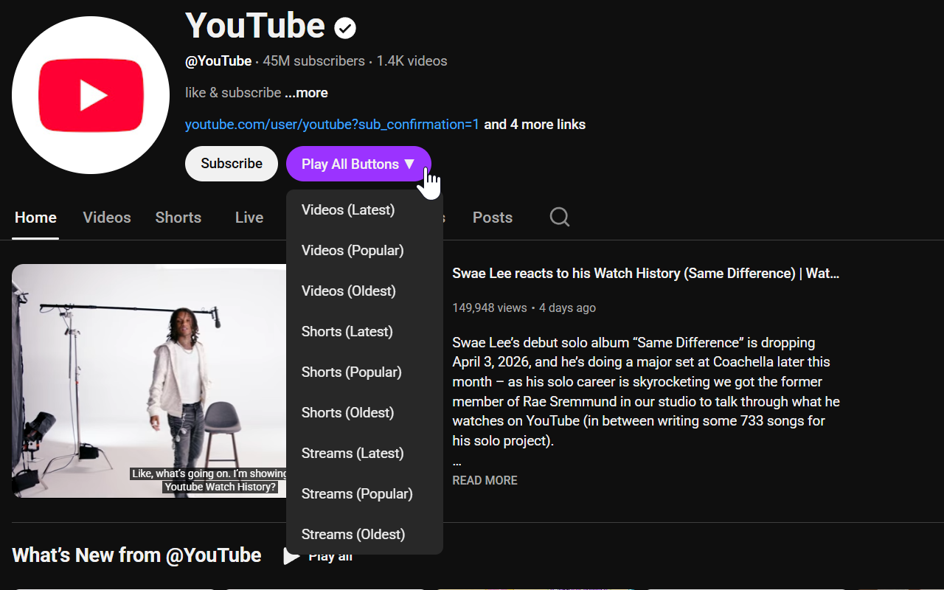Choose Videos (Popular) from the dropdown

[x=364, y=251]
